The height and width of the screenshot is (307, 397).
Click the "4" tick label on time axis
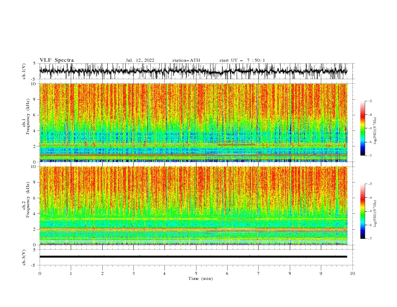click(164, 273)
